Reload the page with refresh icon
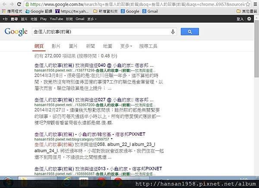The image size is (259, 188). (x=19, y=4)
